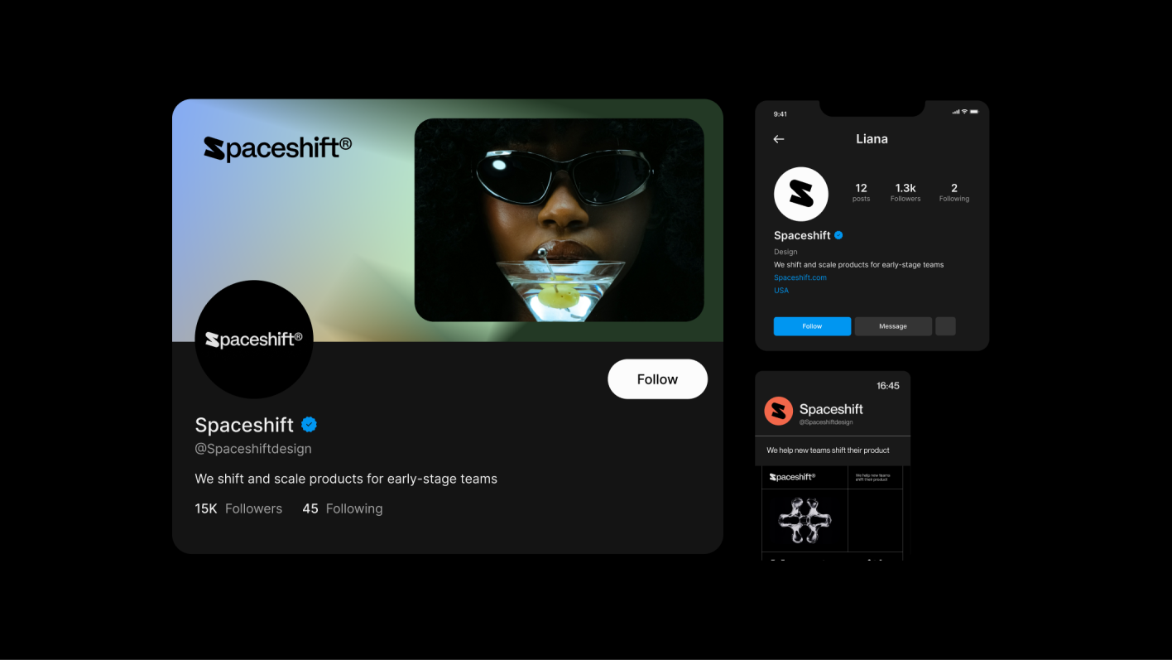The width and height of the screenshot is (1172, 660).
Task: Click the white circular S avatar
Action: pos(801,195)
